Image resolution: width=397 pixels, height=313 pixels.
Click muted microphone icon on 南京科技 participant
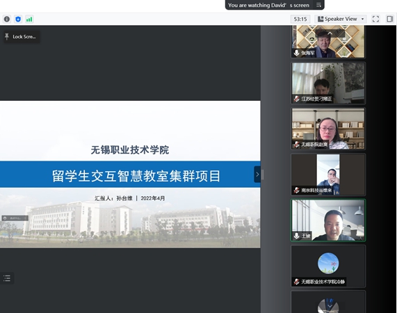296,190
